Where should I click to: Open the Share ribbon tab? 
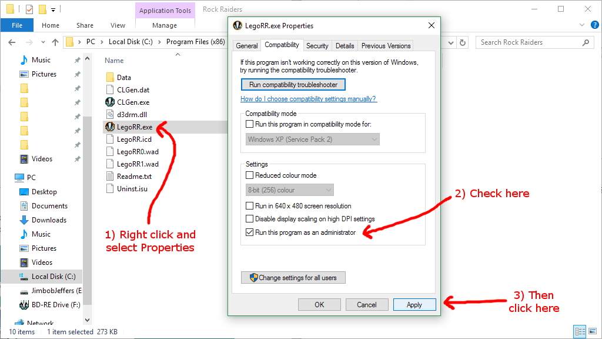(85, 25)
